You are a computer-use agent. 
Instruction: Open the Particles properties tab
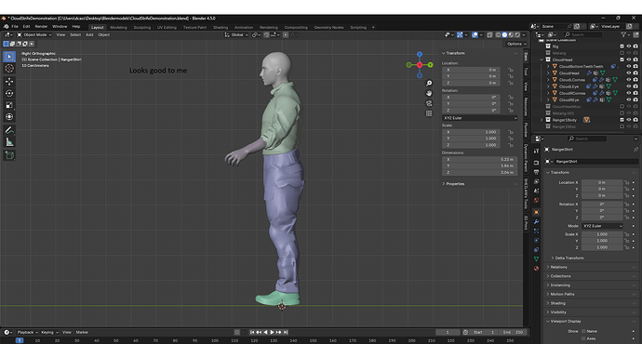click(x=536, y=232)
